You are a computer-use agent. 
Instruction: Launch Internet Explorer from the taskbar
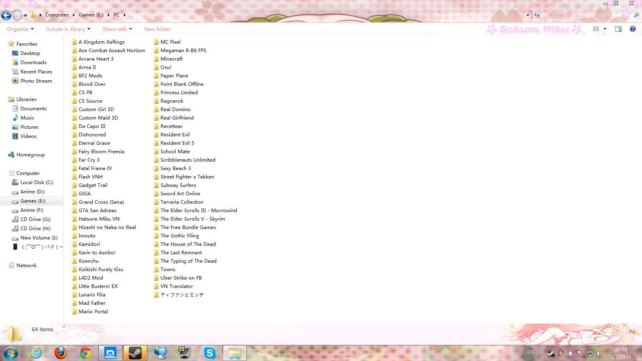(x=36, y=353)
